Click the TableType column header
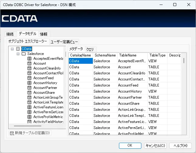196x153 pixels. tap(157, 55)
